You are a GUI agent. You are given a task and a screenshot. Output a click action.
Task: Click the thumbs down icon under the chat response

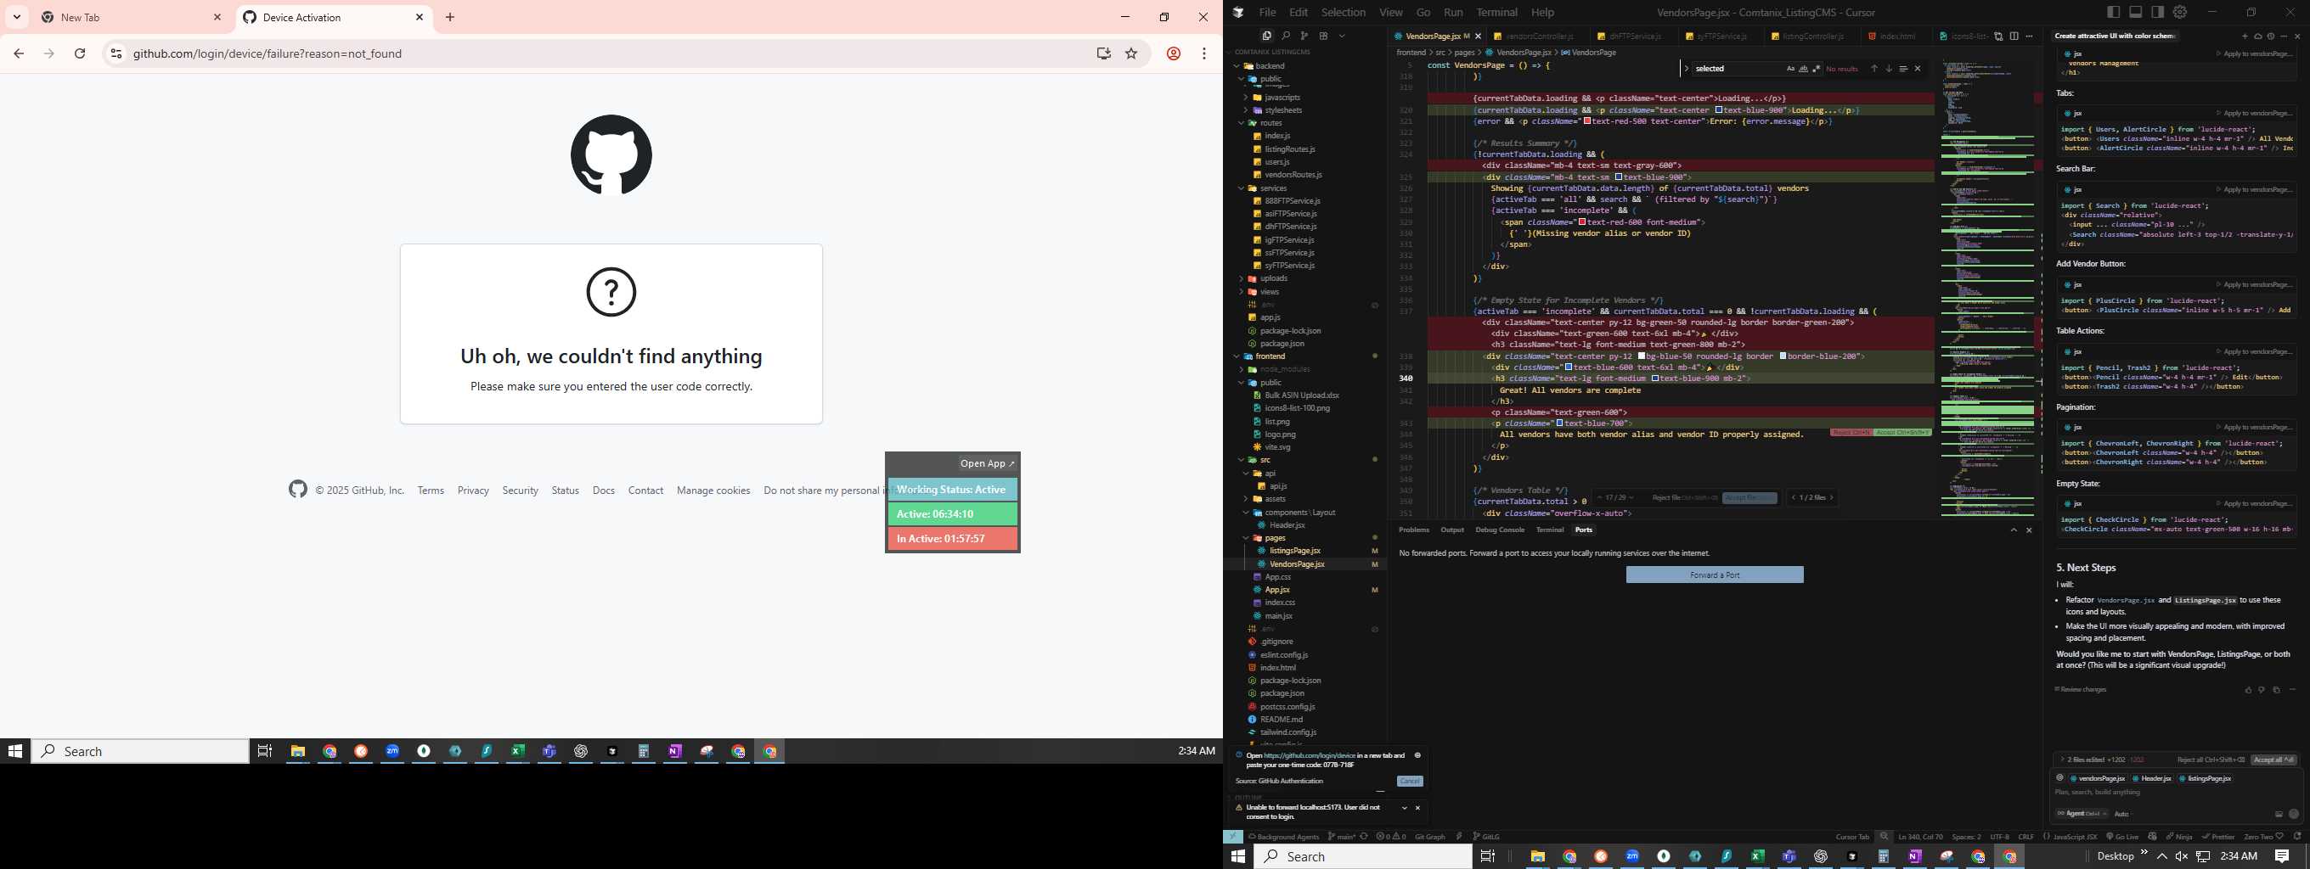point(2262,690)
